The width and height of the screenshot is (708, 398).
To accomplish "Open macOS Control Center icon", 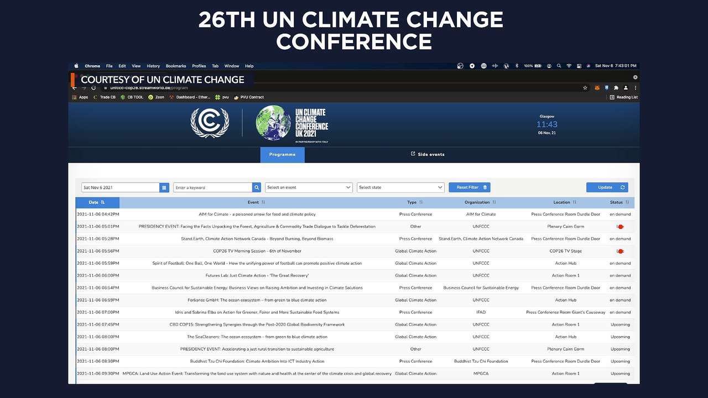I will [x=579, y=66].
